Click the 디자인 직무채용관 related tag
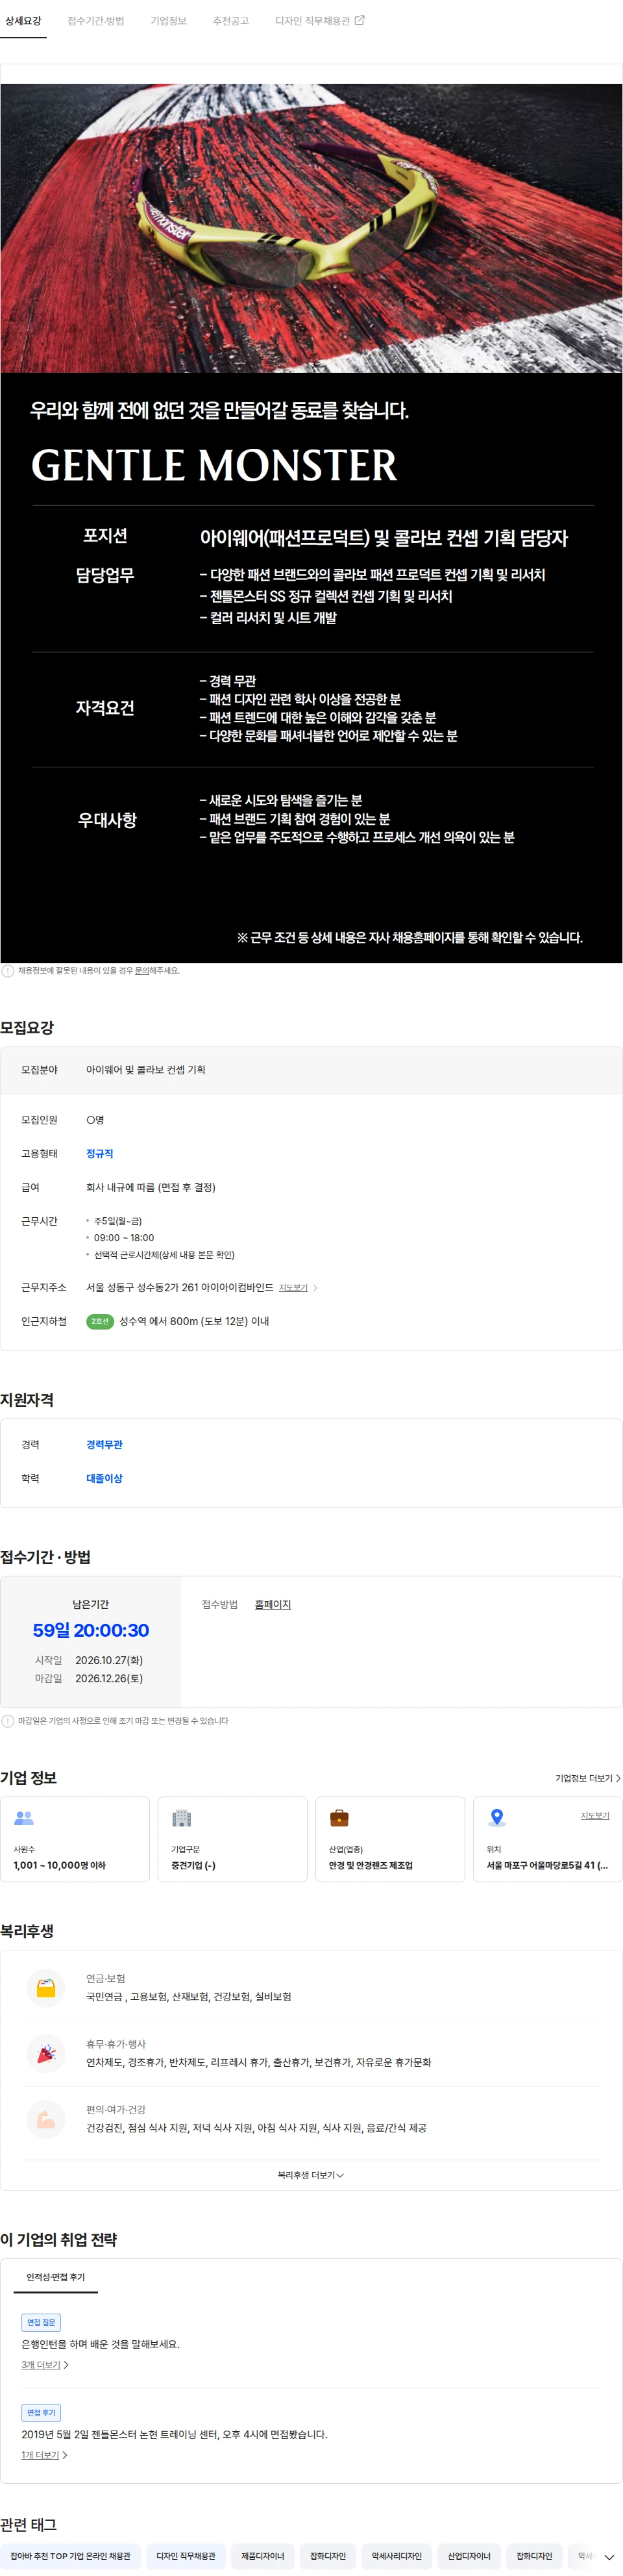623x2576 pixels. point(186,2556)
